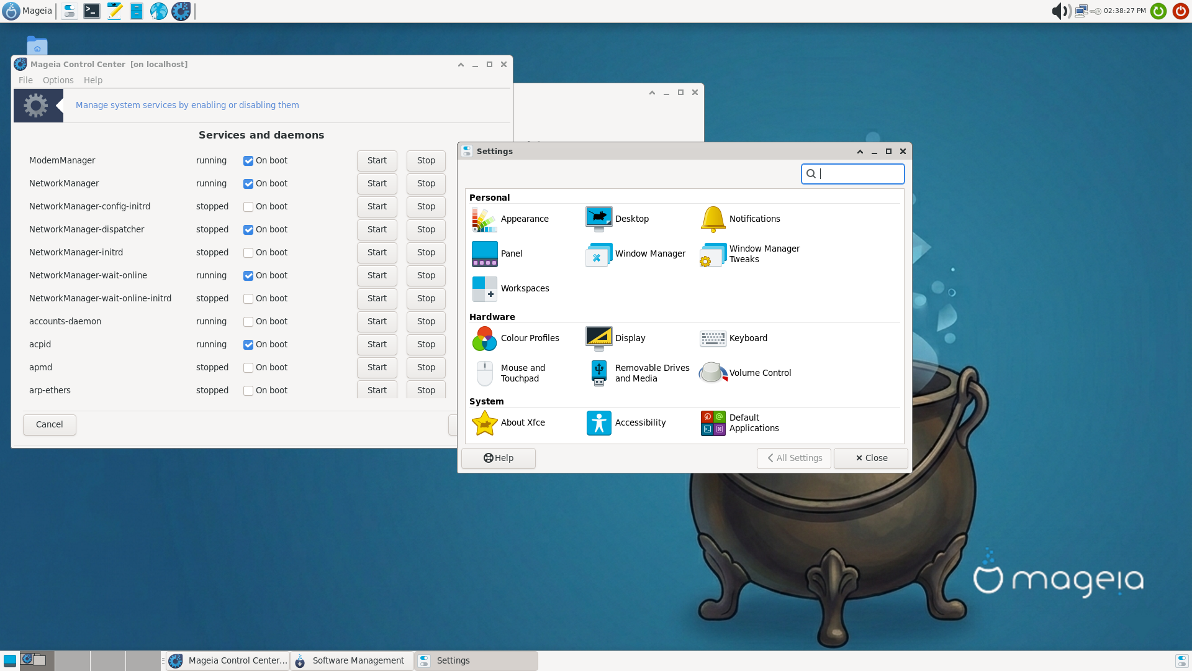Open Volume Control
1192x671 pixels.
(746, 373)
